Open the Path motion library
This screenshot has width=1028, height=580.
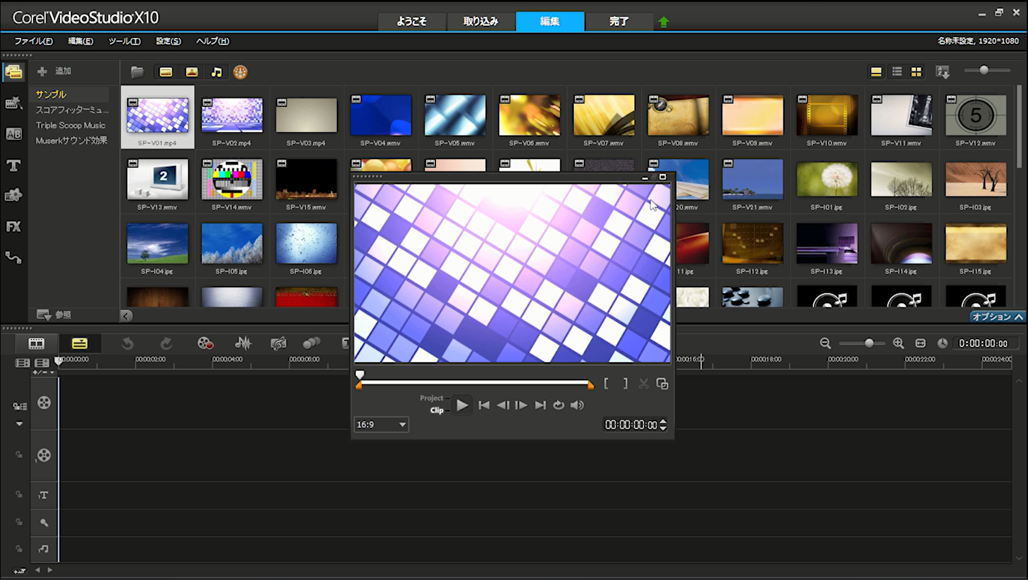coord(13,258)
